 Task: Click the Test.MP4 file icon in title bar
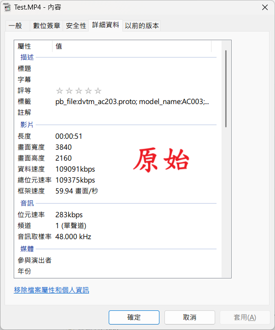pyautogui.click(x=7, y=7)
